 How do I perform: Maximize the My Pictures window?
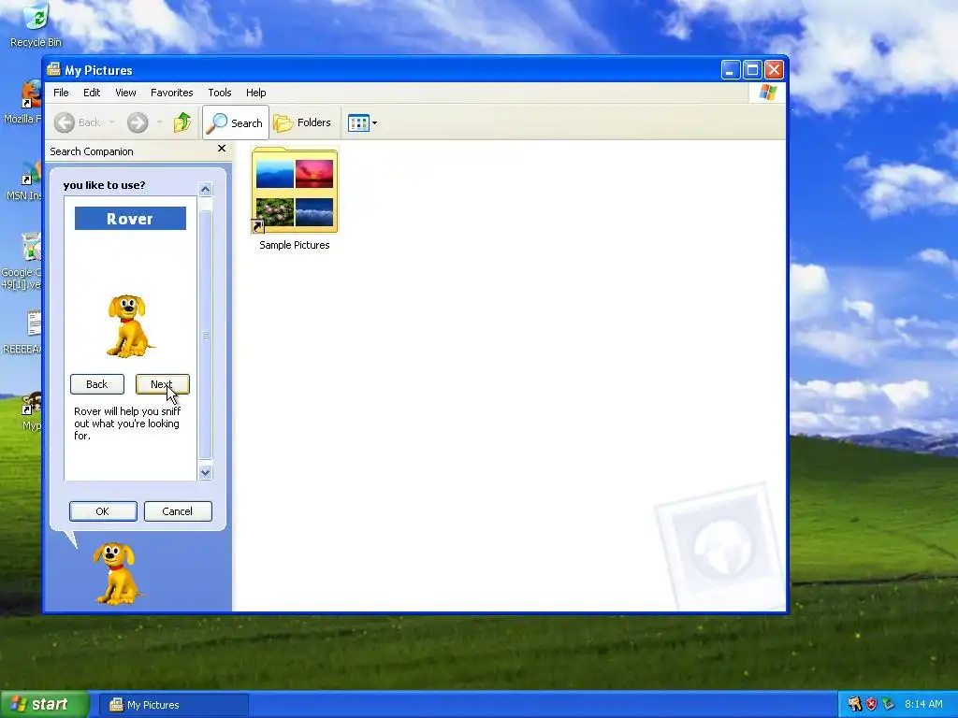tap(753, 69)
